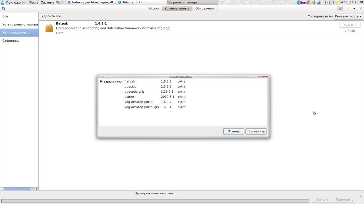Screen dimensions: 364x204
Task: Switch to the Обзор tab
Action: (x=154, y=8)
